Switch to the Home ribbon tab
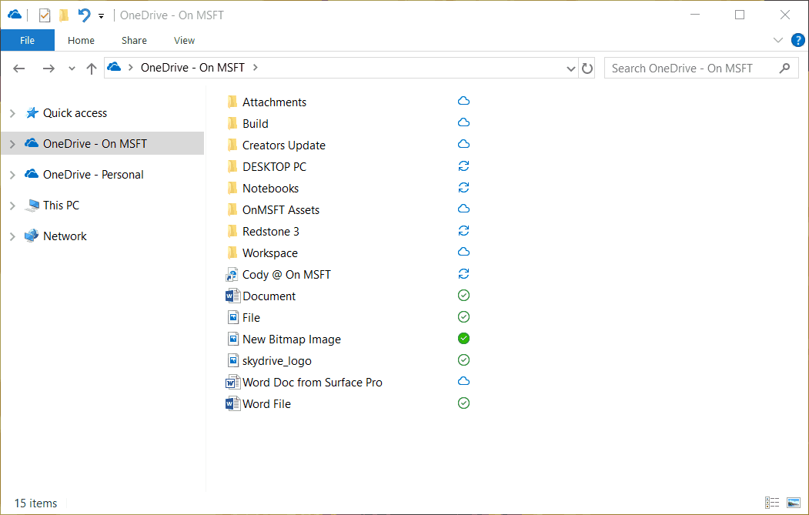Image resolution: width=809 pixels, height=515 pixels. (81, 40)
